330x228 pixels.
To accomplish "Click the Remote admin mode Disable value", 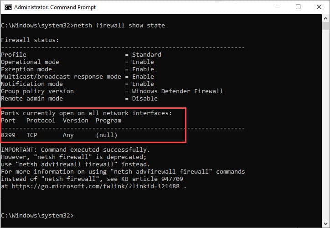I will click(145, 99).
